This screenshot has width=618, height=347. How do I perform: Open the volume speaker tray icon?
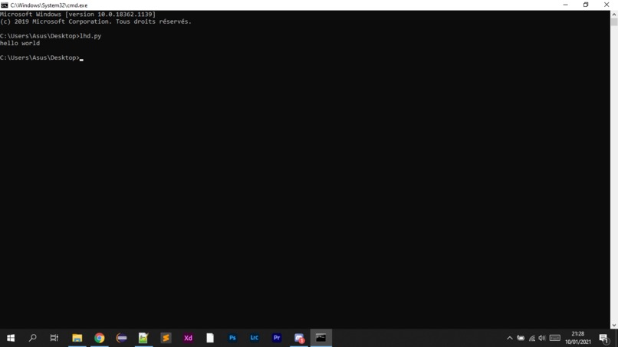(x=542, y=338)
